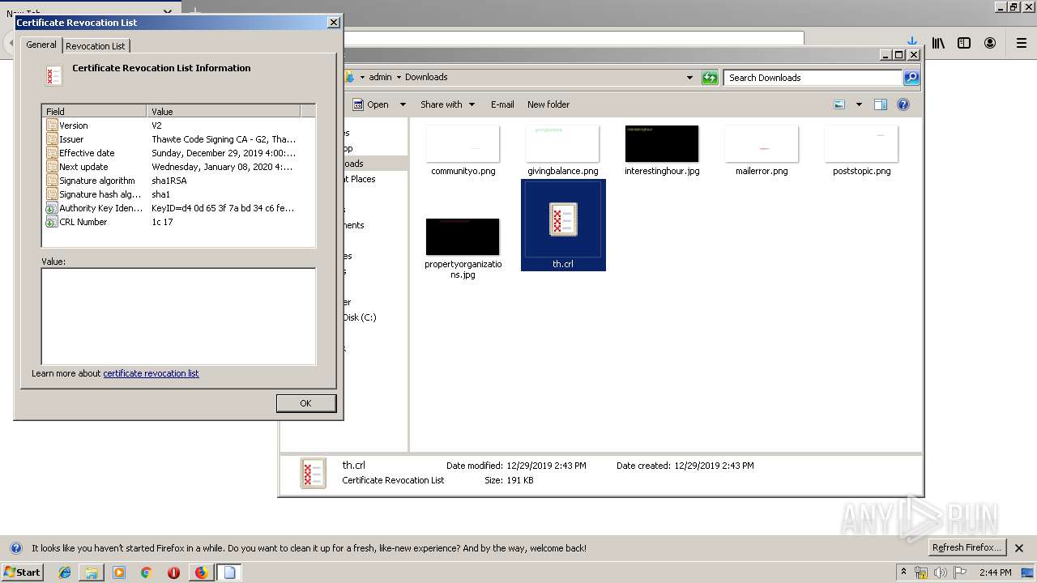Toggle Firefox sidebar icon

(x=964, y=43)
